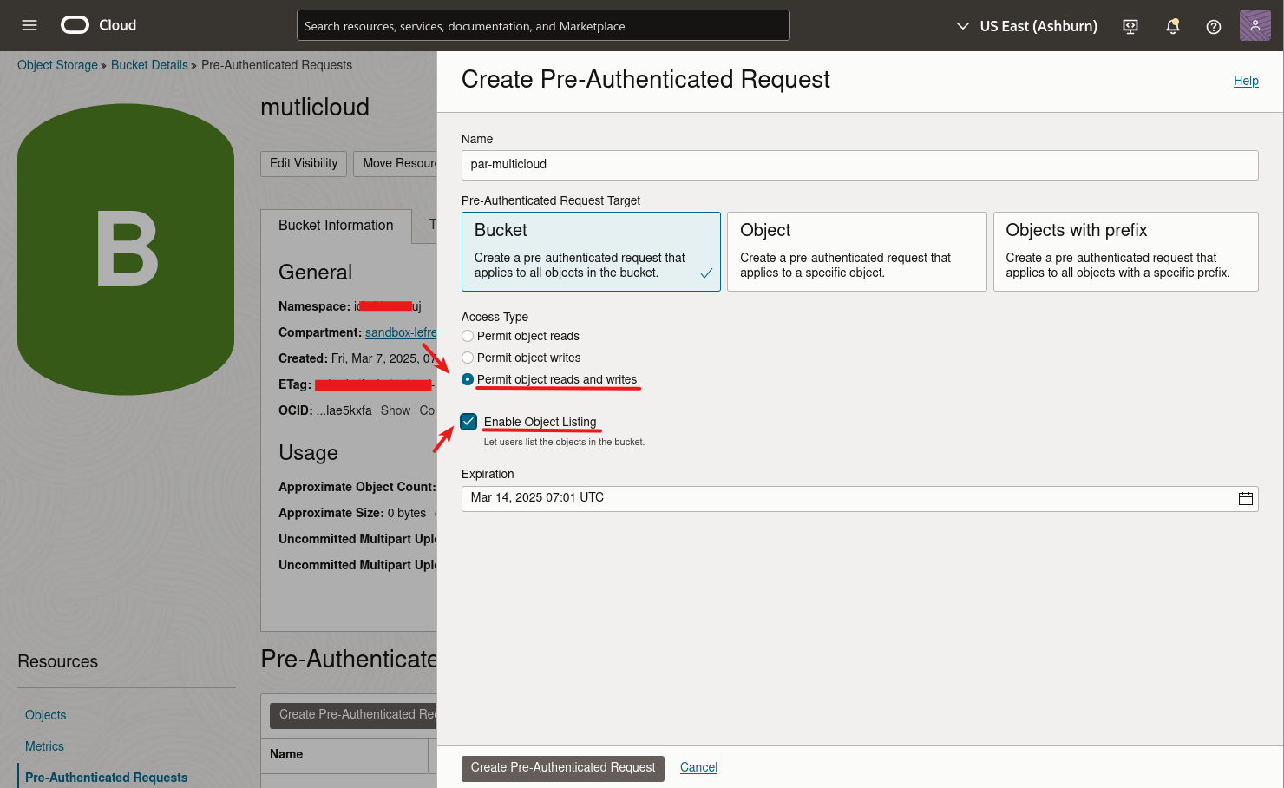This screenshot has height=788, width=1284.
Task: Select Permit object writes radio button
Action: coord(468,358)
